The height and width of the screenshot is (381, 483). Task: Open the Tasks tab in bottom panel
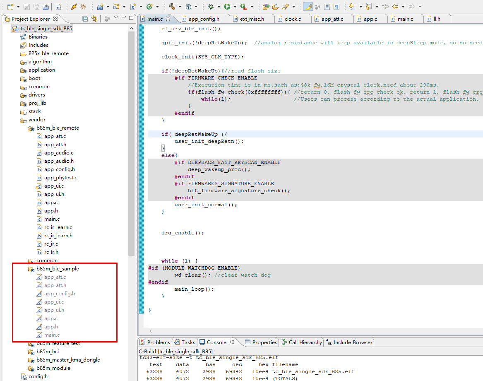(x=185, y=342)
